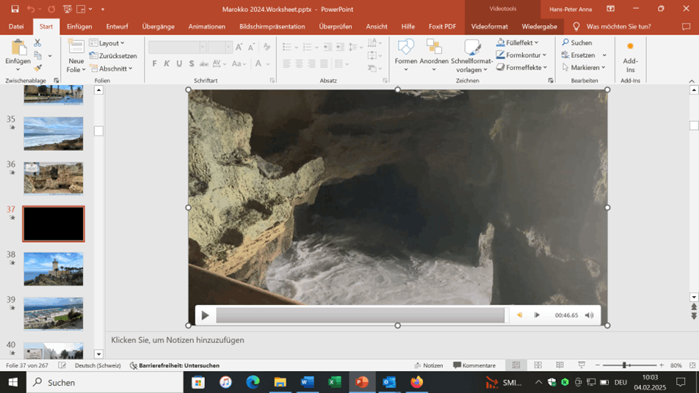Toggle the Notizen pane
Viewport: 699px width, 393px height.
[x=428, y=365]
